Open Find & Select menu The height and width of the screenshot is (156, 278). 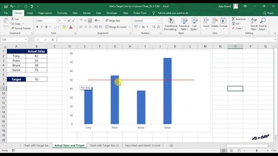click(263, 24)
